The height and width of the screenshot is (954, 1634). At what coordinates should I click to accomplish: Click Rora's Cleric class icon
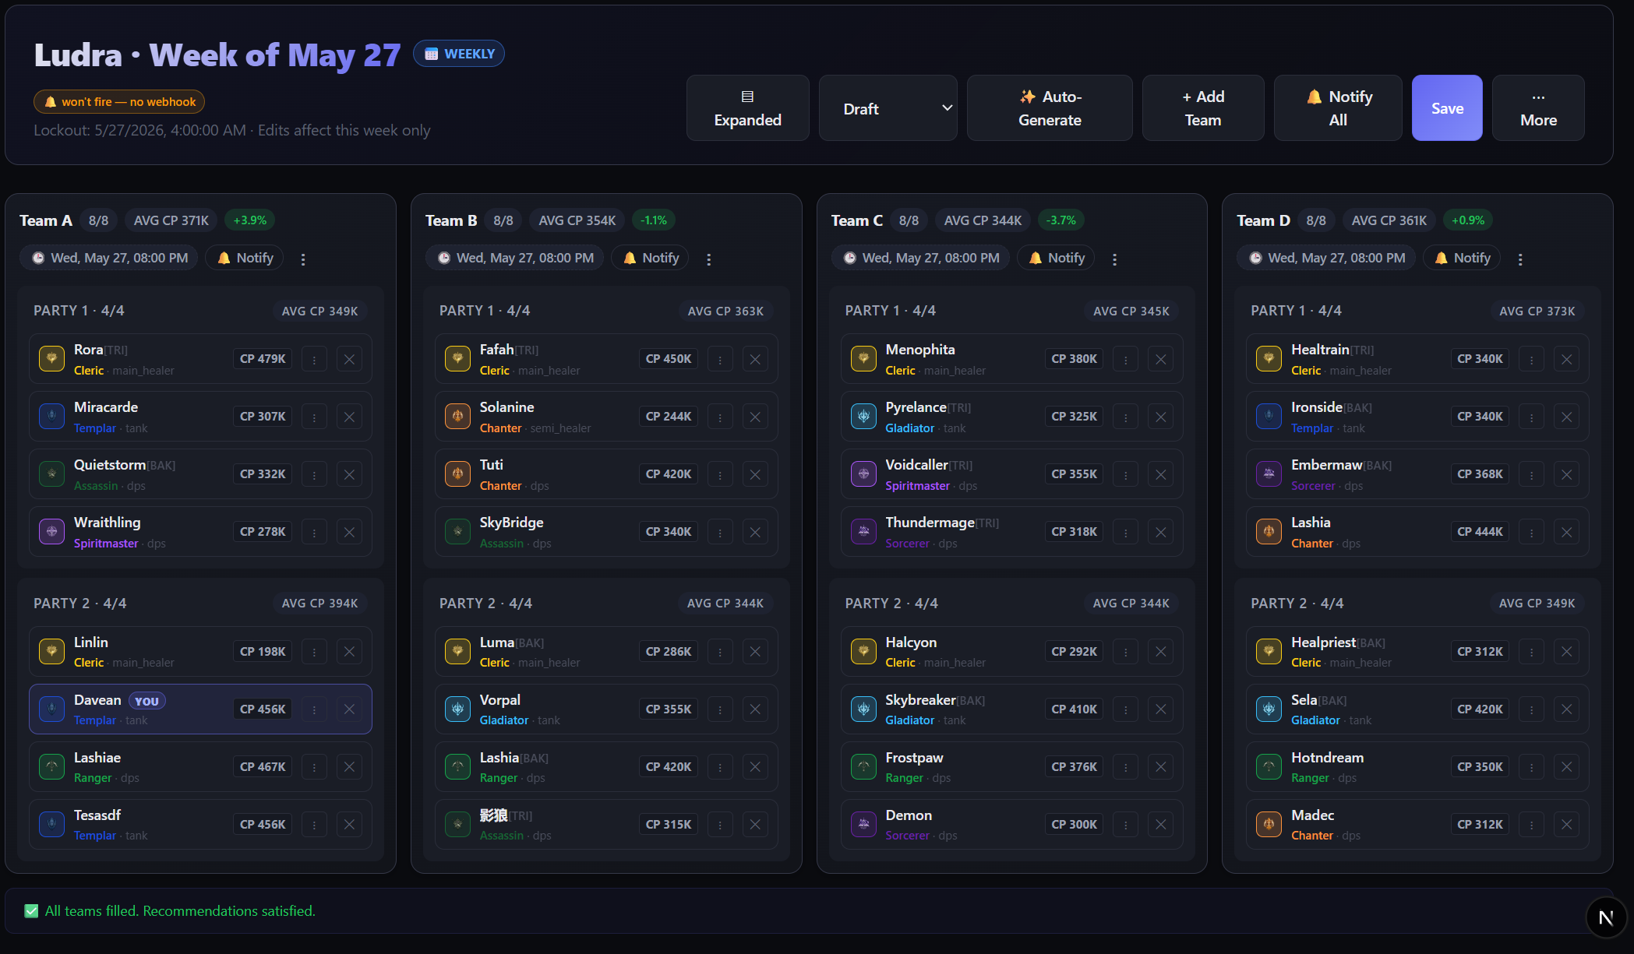point(51,359)
